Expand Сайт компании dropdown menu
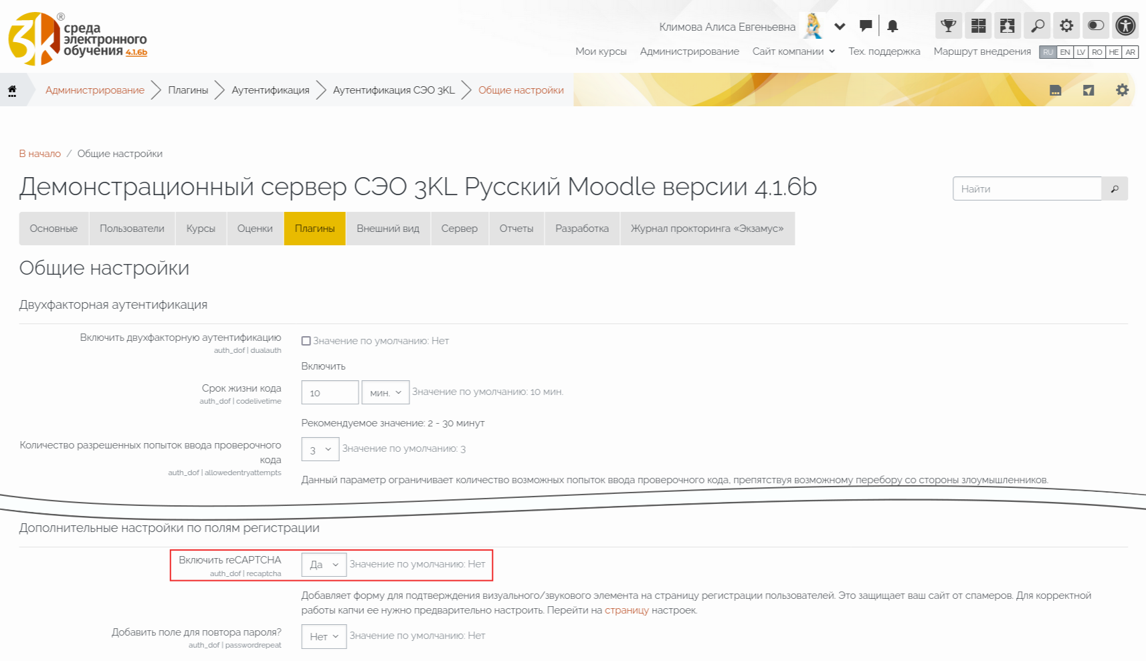The height and width of the screenshot is (661, 1146). click(793, 51)
